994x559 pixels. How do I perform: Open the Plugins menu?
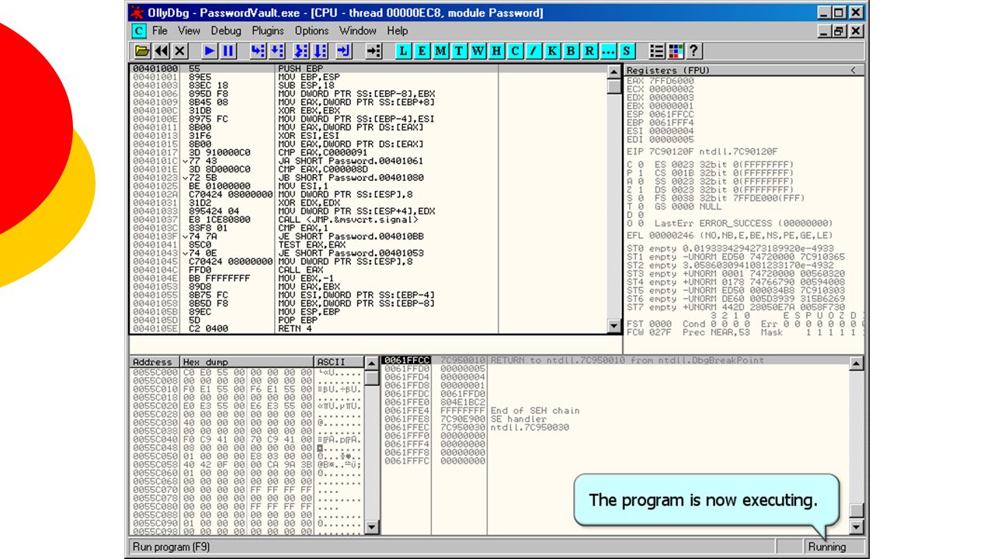coord(268,31)
